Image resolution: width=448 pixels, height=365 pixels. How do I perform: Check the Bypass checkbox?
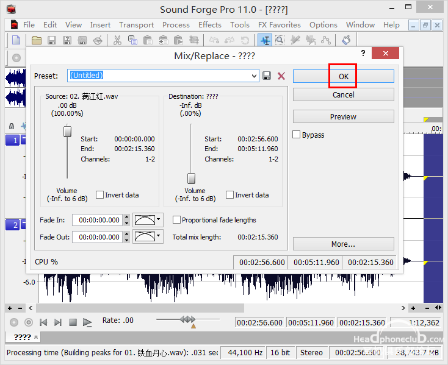click(x=296, y=134)
